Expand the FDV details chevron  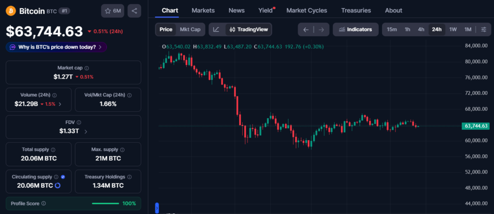coord(86,132)
